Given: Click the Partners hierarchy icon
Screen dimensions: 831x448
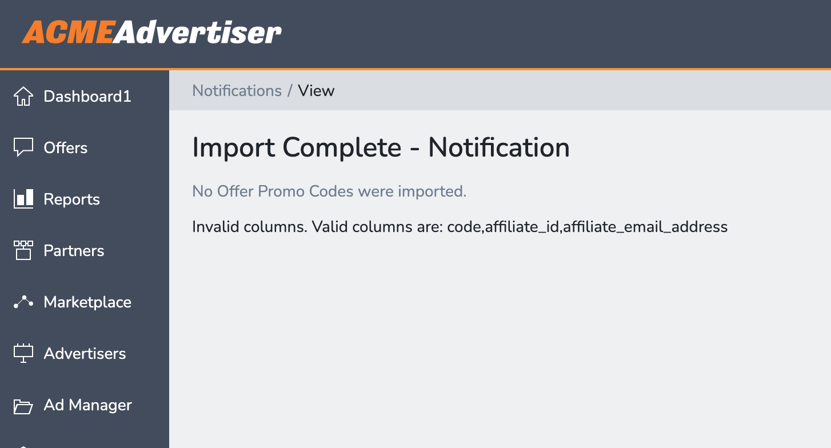Looking at the screenshot, I should pos(23,250).
